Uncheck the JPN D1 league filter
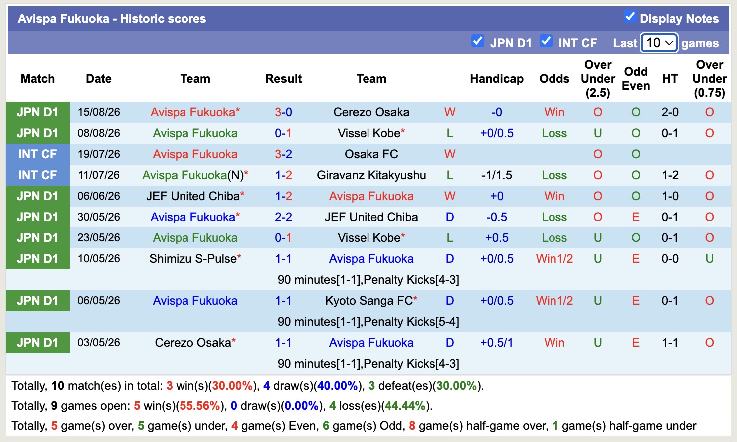737x442 pixels. click(x=477, y=41)
